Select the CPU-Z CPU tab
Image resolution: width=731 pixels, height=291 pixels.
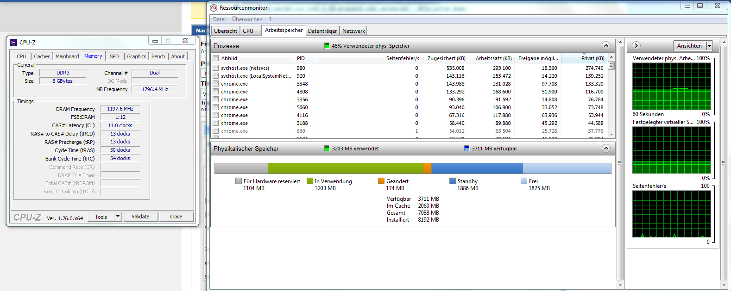point(22,56)
